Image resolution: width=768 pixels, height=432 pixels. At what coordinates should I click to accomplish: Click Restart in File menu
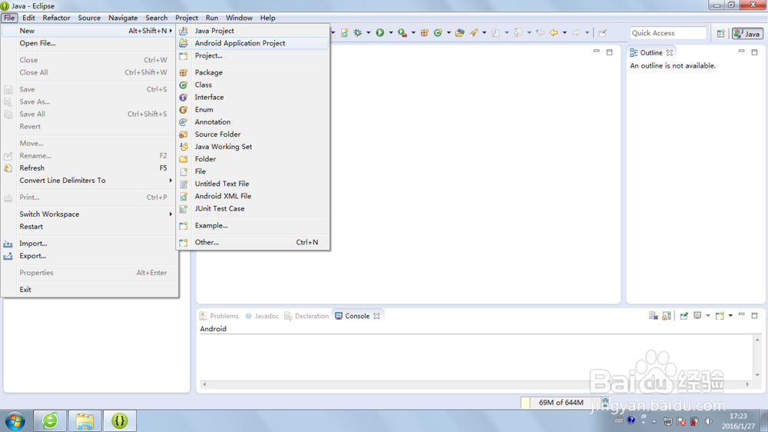click(x=90, y=227)
